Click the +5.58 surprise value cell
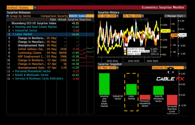Image resolution: width=195 pixels, height=125 pixels. point(75,56)
